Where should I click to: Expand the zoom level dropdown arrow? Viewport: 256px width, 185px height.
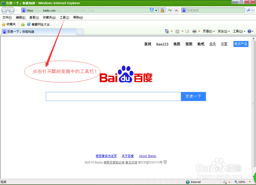coord(250,182)
